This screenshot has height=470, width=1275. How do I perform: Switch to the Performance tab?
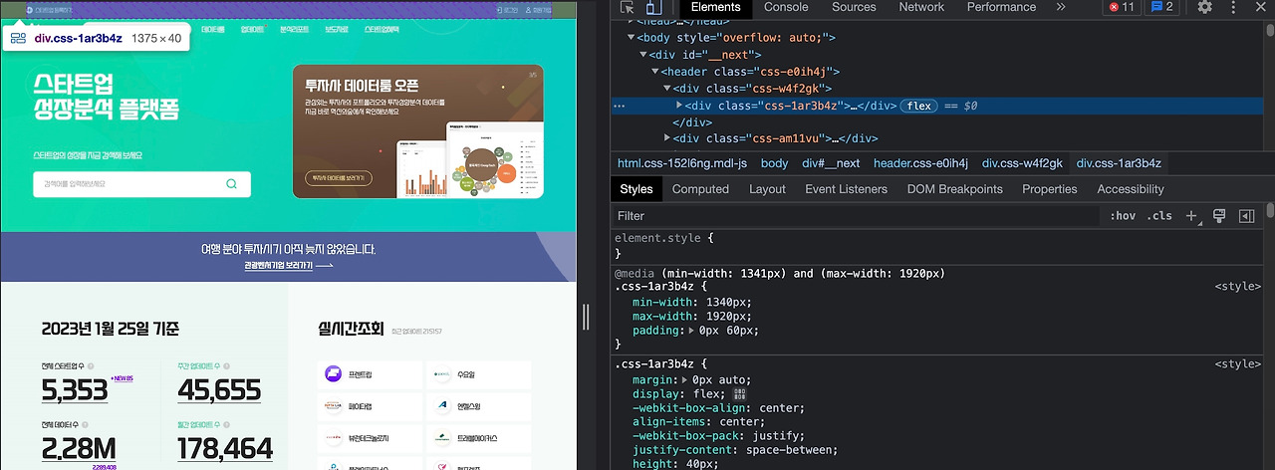click(x=1001, y=7)
